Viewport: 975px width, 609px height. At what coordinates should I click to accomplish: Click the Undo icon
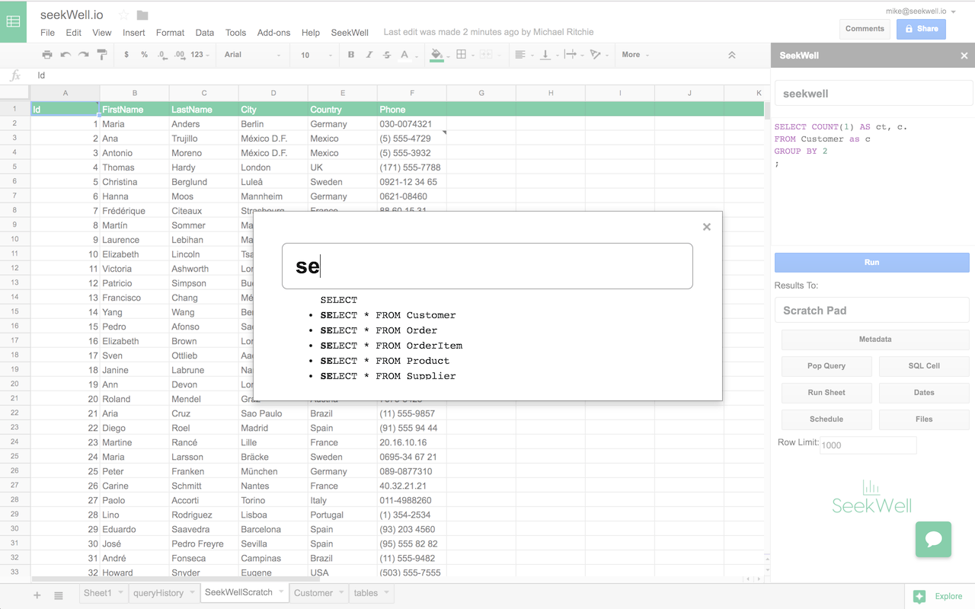[x=65, y=55]
